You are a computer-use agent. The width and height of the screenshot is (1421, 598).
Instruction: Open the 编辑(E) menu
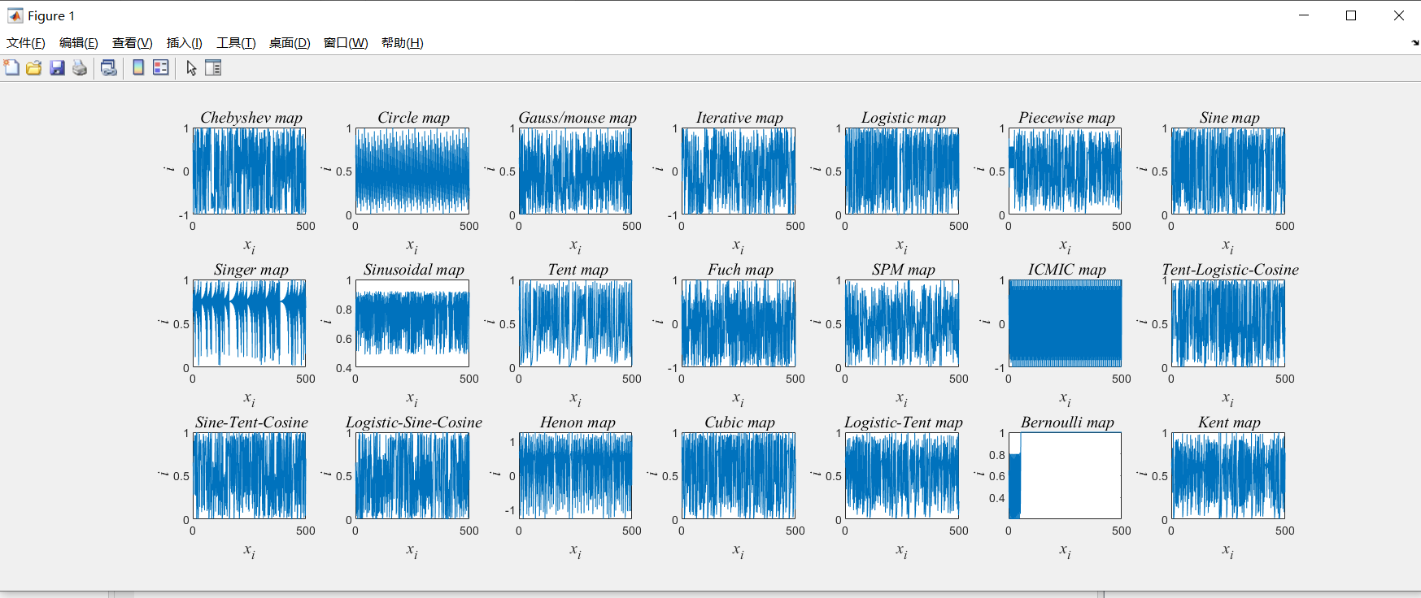79,43
